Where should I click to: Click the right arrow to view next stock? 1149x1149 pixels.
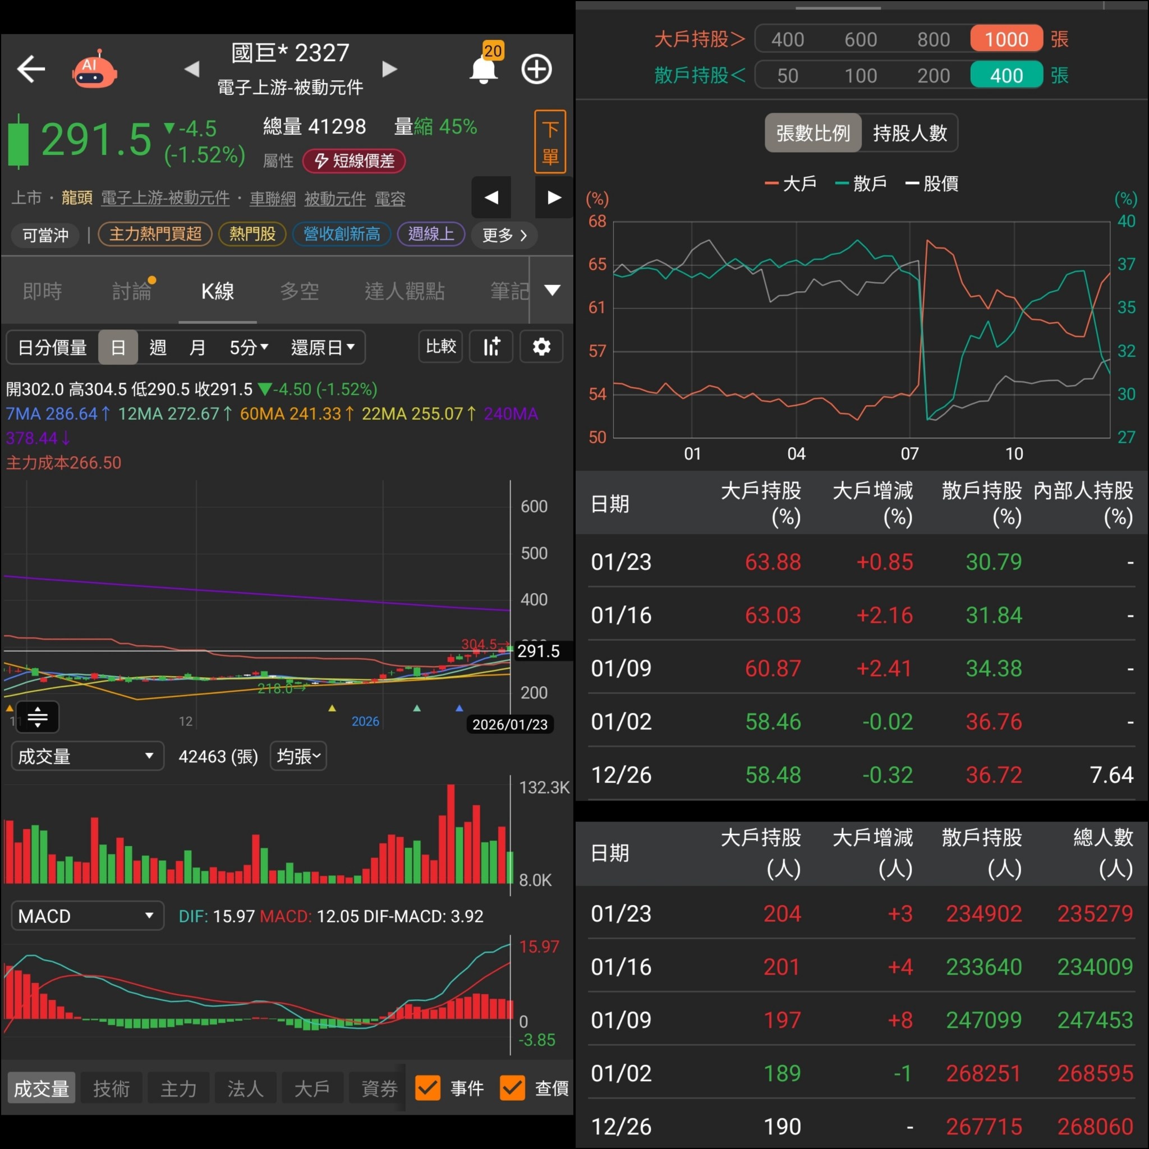point(389,68)
